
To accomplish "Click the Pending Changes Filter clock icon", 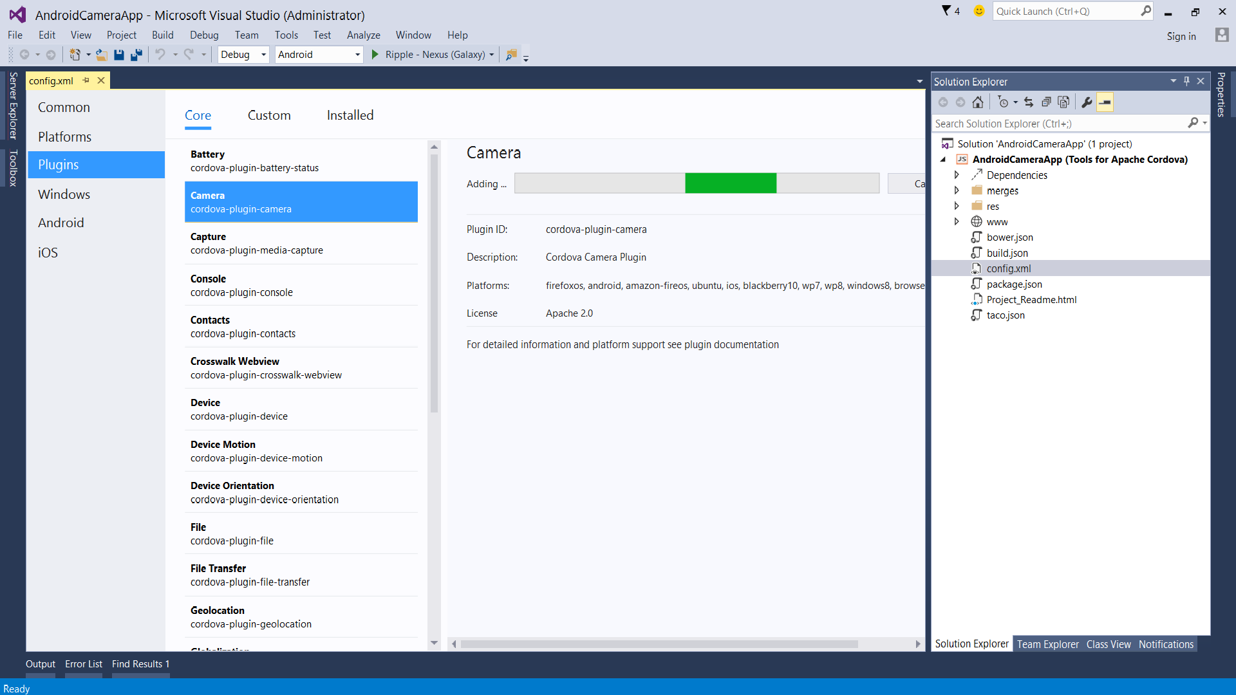I will [x=1003, y=102].
